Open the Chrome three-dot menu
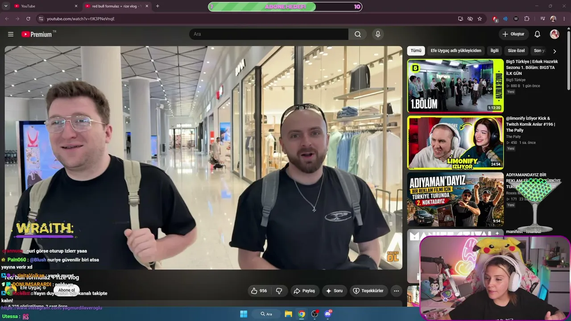The width and height of the screenshot is (571, 321). 563,19
